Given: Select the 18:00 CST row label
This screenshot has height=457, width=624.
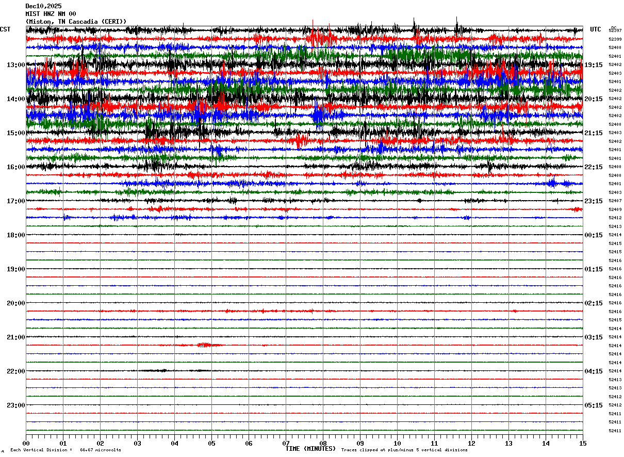Looking at the screenshot, I should point(16,235).
